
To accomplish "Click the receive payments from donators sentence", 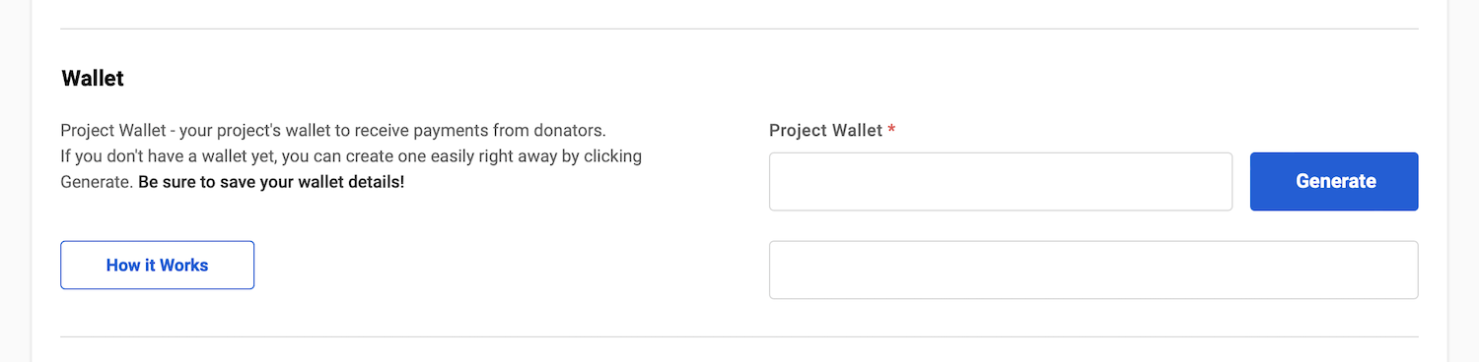I will click(332, 130).
